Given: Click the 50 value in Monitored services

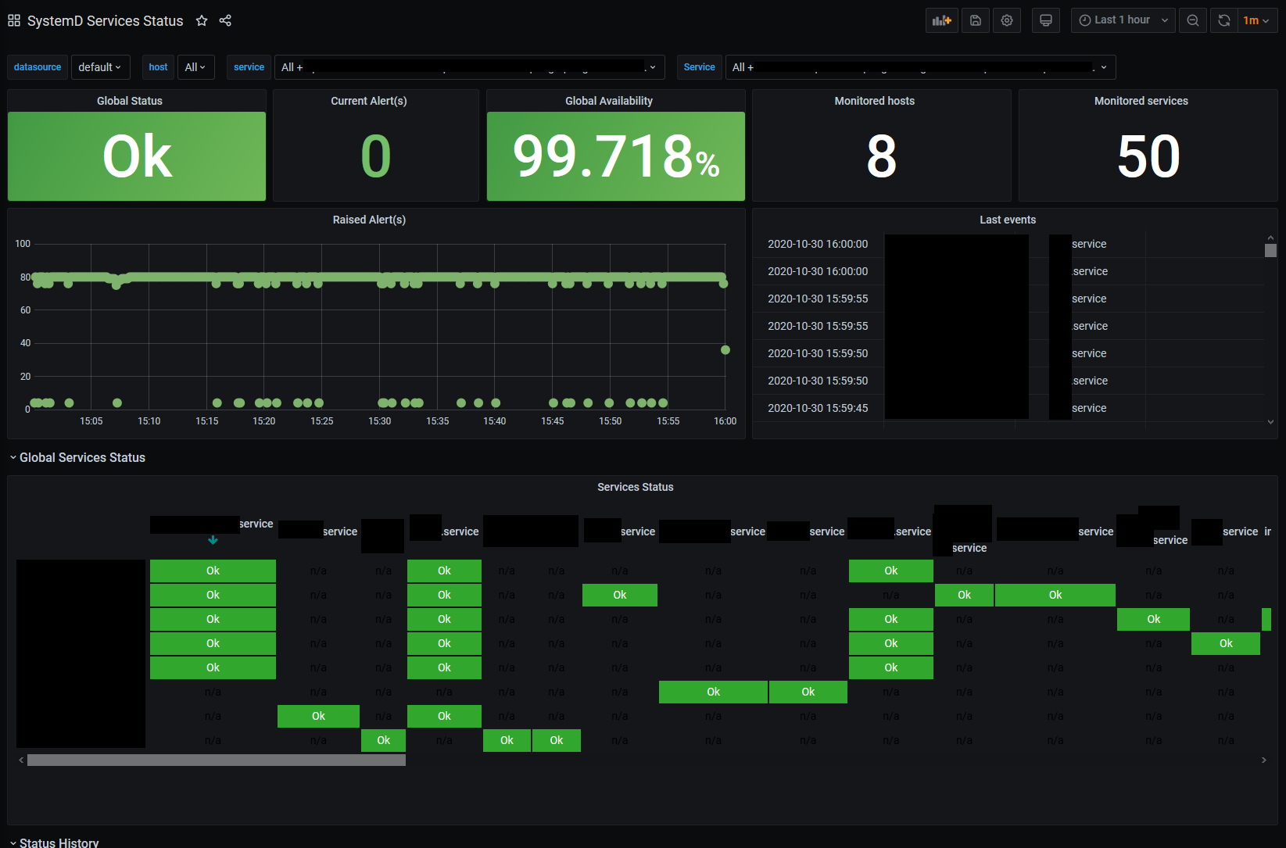Looking at the screenshot, I should coord(1148,156).
